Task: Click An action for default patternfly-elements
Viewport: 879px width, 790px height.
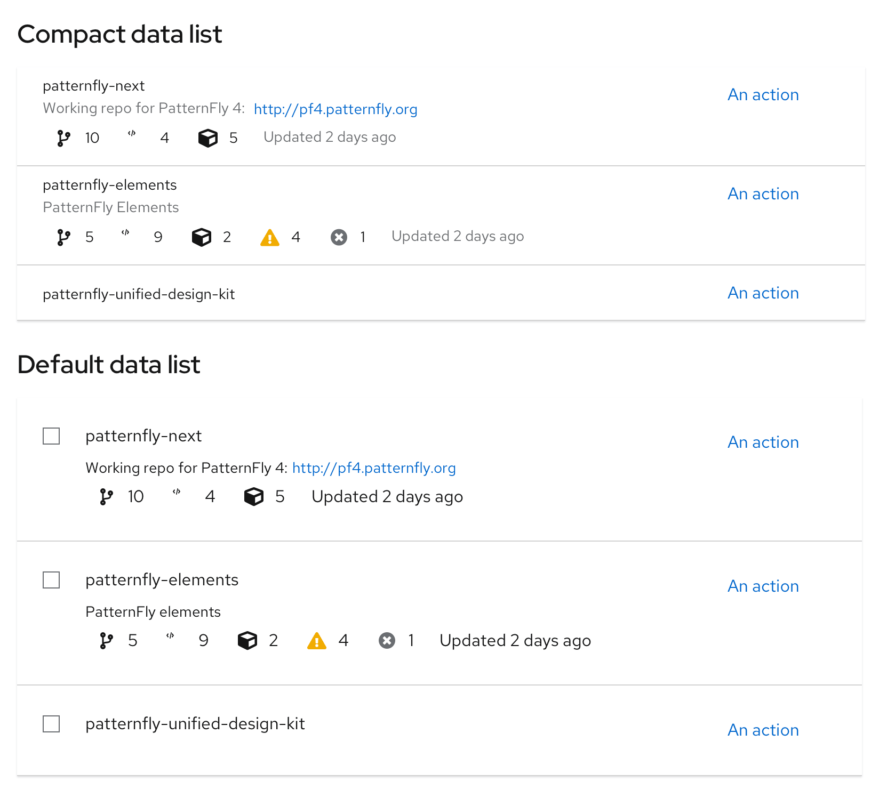Action: click(763, 586)
